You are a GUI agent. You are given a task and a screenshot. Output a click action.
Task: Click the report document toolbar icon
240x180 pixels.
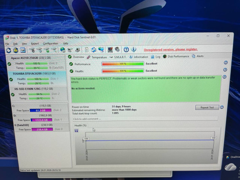point(87,50)
